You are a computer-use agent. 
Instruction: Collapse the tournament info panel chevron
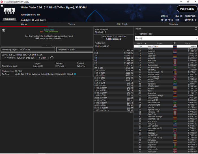(47, 46)
